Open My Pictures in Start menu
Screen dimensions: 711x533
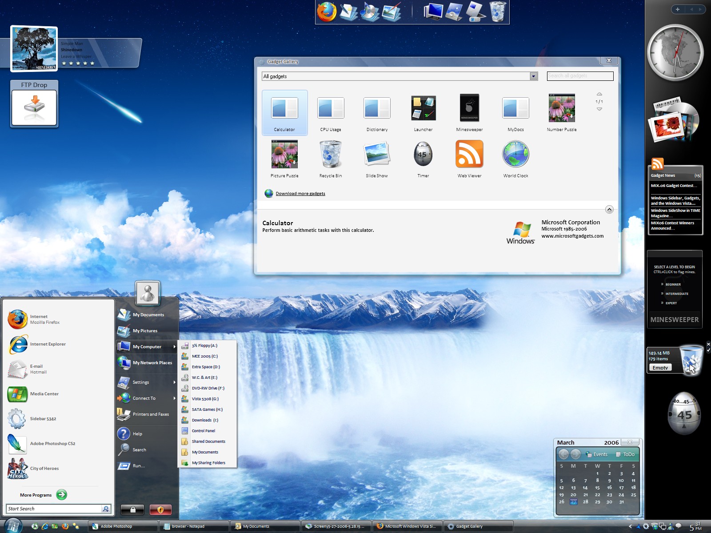pos(147,330)
